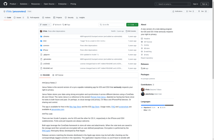Open the OSX folder
This screenshot has height=140, width=214.
(45, 41)
